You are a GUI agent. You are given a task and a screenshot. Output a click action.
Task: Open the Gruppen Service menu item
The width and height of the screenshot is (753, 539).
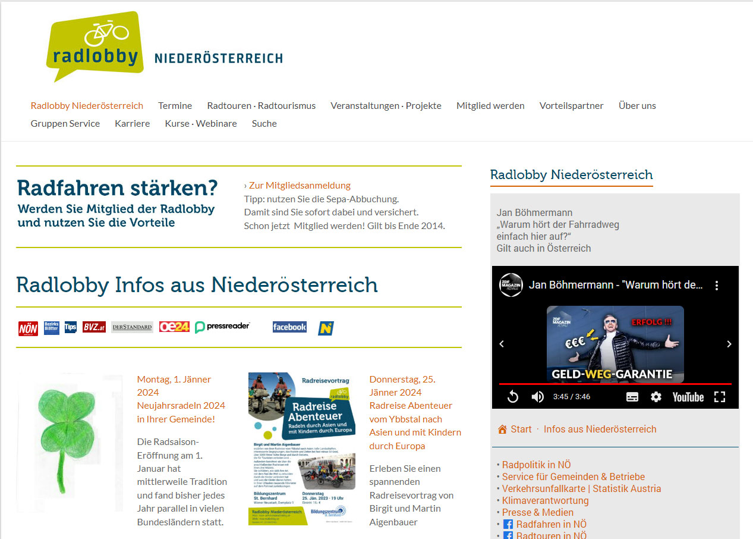(65, 123)
